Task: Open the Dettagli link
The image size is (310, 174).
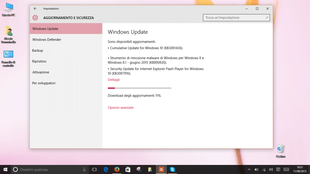Action: click(x=114, y=80)
